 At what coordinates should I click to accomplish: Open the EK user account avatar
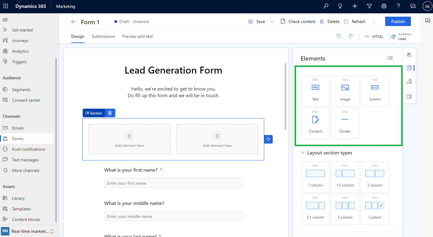pyautogui.click(x=427, y=6)
